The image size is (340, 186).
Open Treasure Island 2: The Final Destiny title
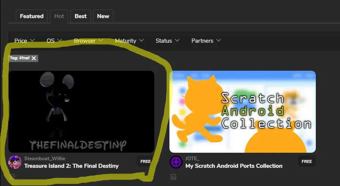point(71,166)
